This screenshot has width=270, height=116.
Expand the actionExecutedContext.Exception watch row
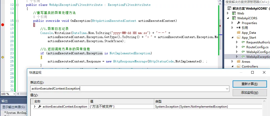35,107
